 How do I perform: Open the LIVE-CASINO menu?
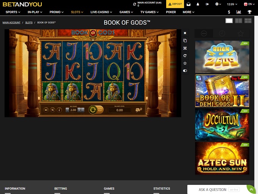pos(101,12)
